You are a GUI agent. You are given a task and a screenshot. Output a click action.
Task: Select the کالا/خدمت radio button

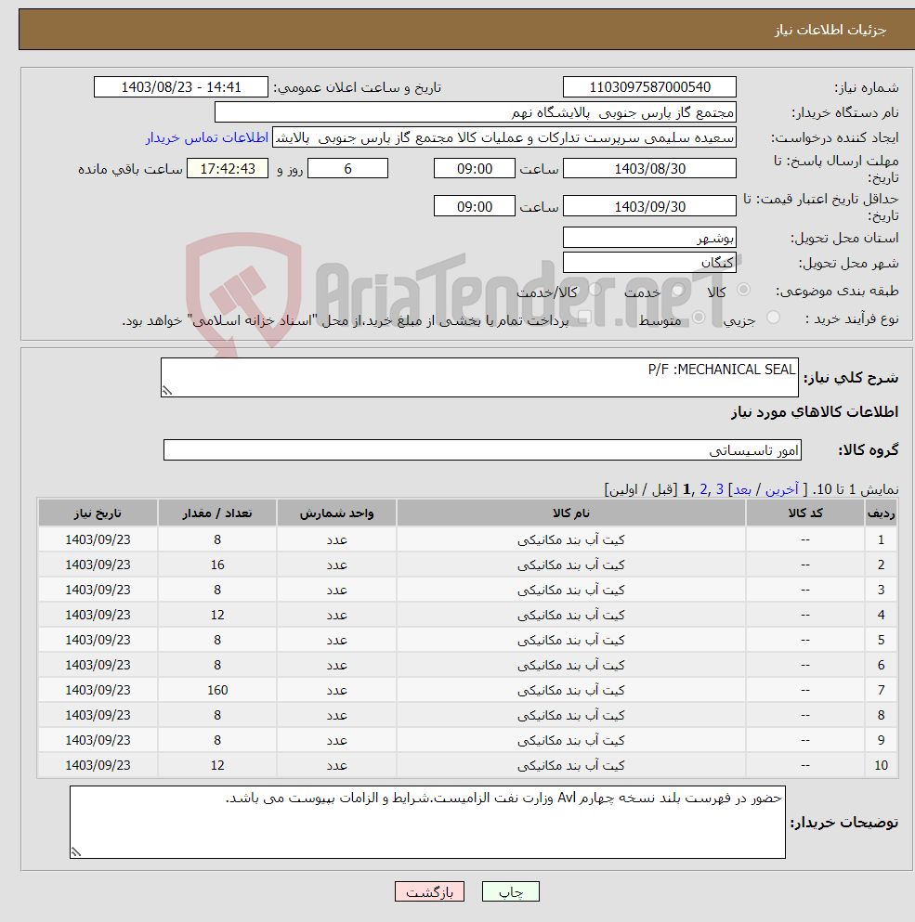[x=595, y=290]
